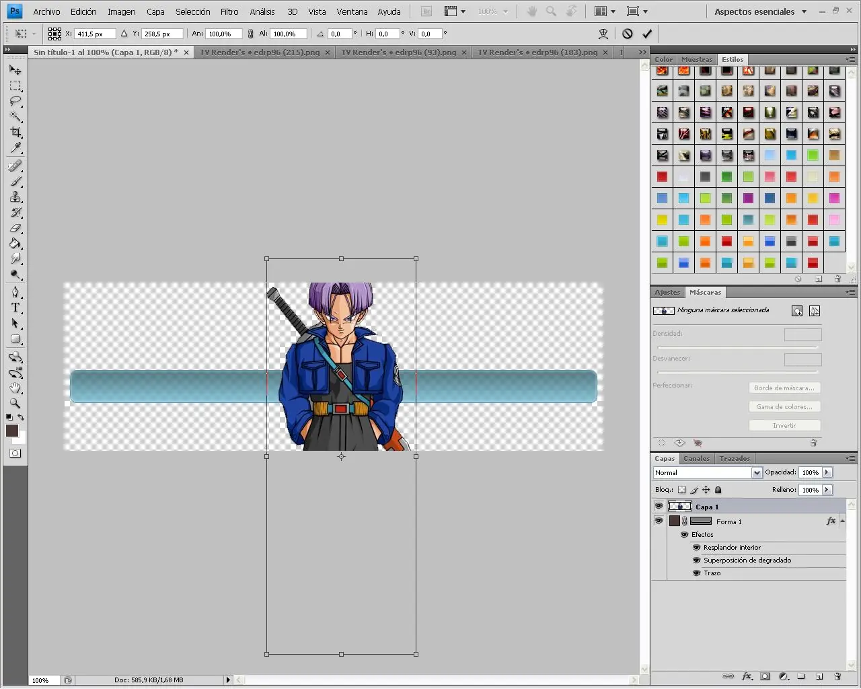
Task: Toggle the maintain aspect ratio link
Action: click(251, 34)
